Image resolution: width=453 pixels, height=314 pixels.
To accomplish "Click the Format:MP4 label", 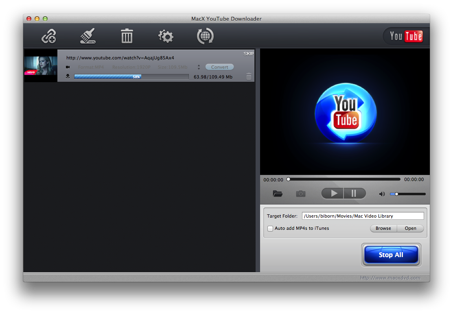I will click(91, 67).
